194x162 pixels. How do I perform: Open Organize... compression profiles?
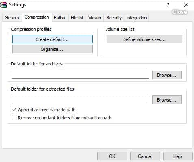52,49
